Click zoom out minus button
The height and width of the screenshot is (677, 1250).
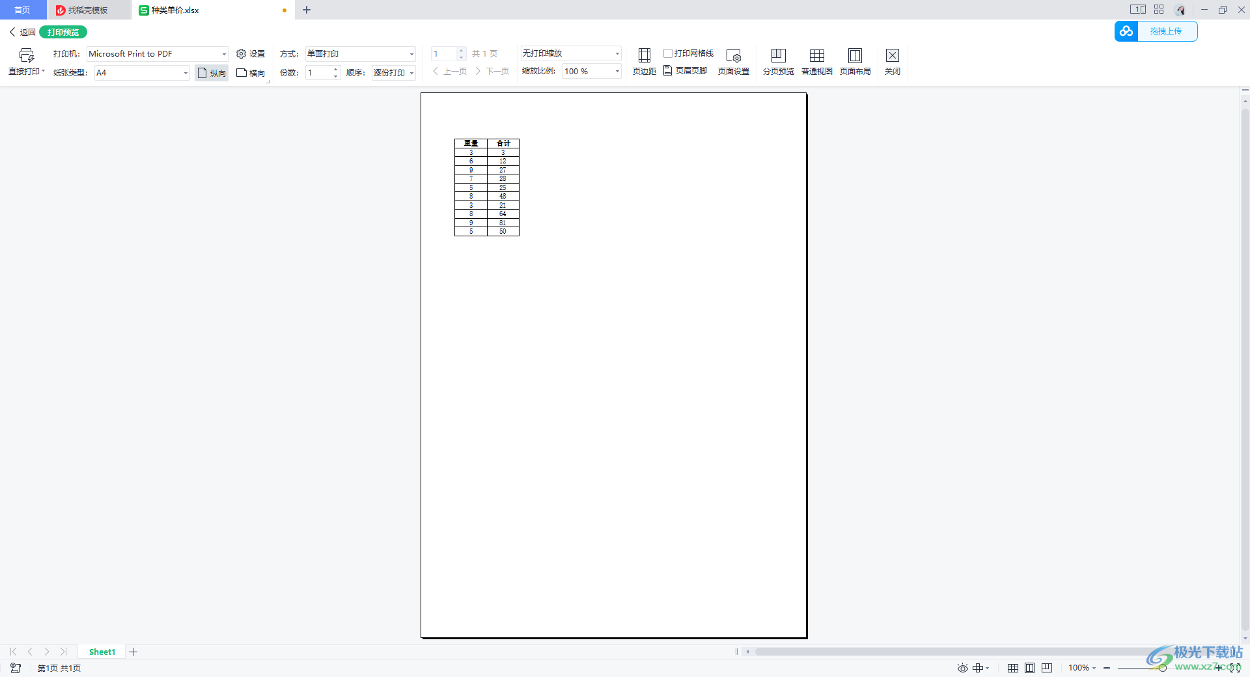(x=1107, y=668)
